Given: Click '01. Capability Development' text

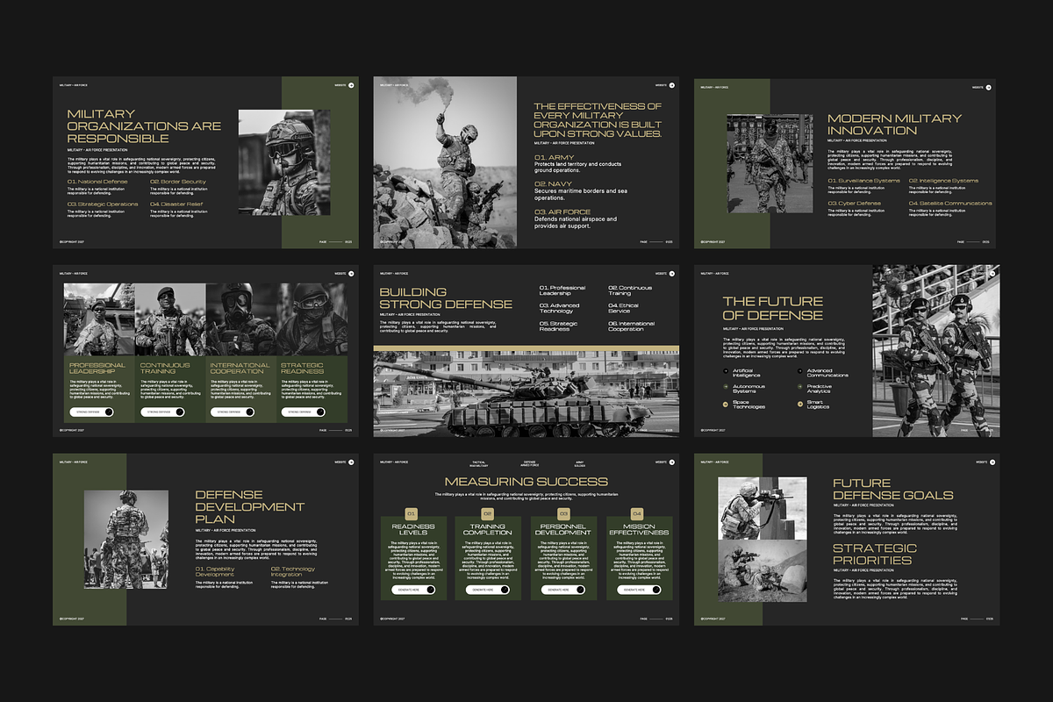Looking at the screenshot, I should tap(215, 571).
